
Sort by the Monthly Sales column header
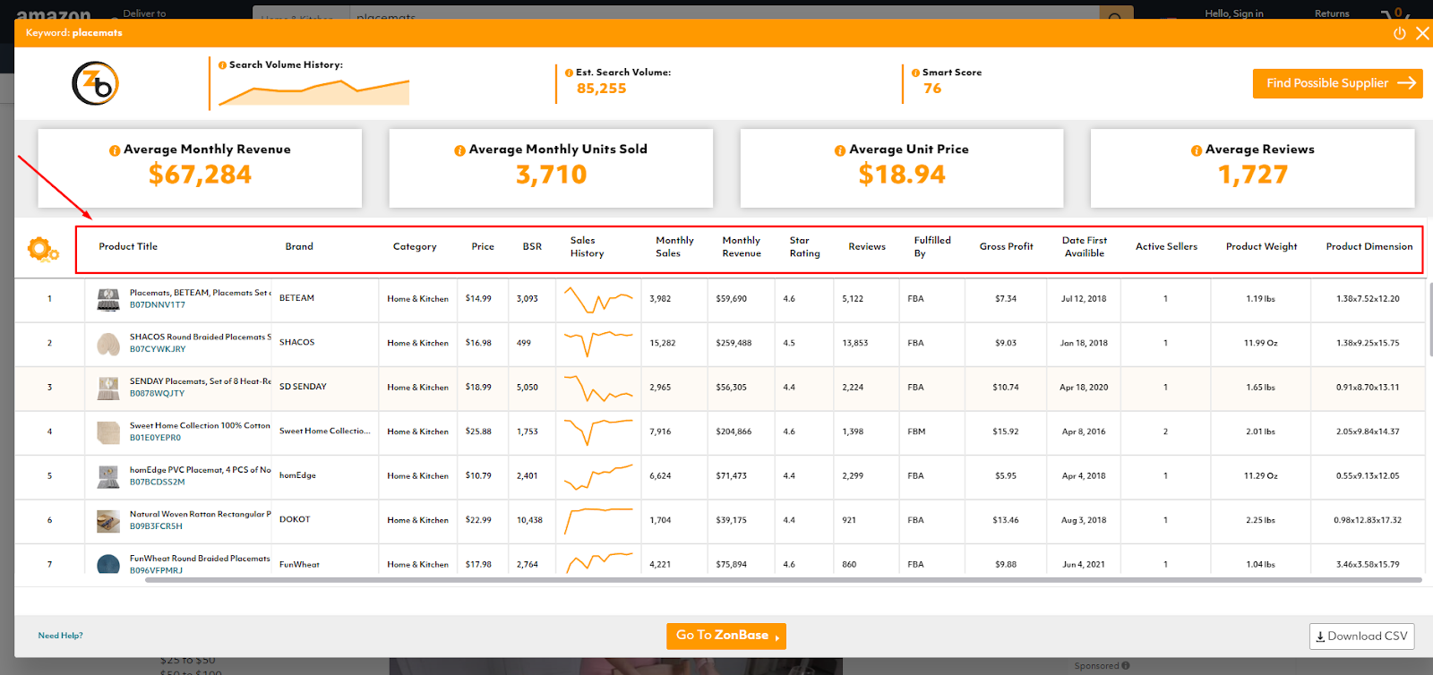[x=674, y=247]
